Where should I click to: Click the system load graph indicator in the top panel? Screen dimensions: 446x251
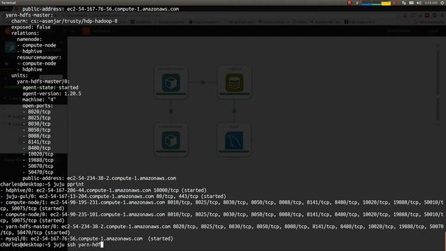(376, 3)
